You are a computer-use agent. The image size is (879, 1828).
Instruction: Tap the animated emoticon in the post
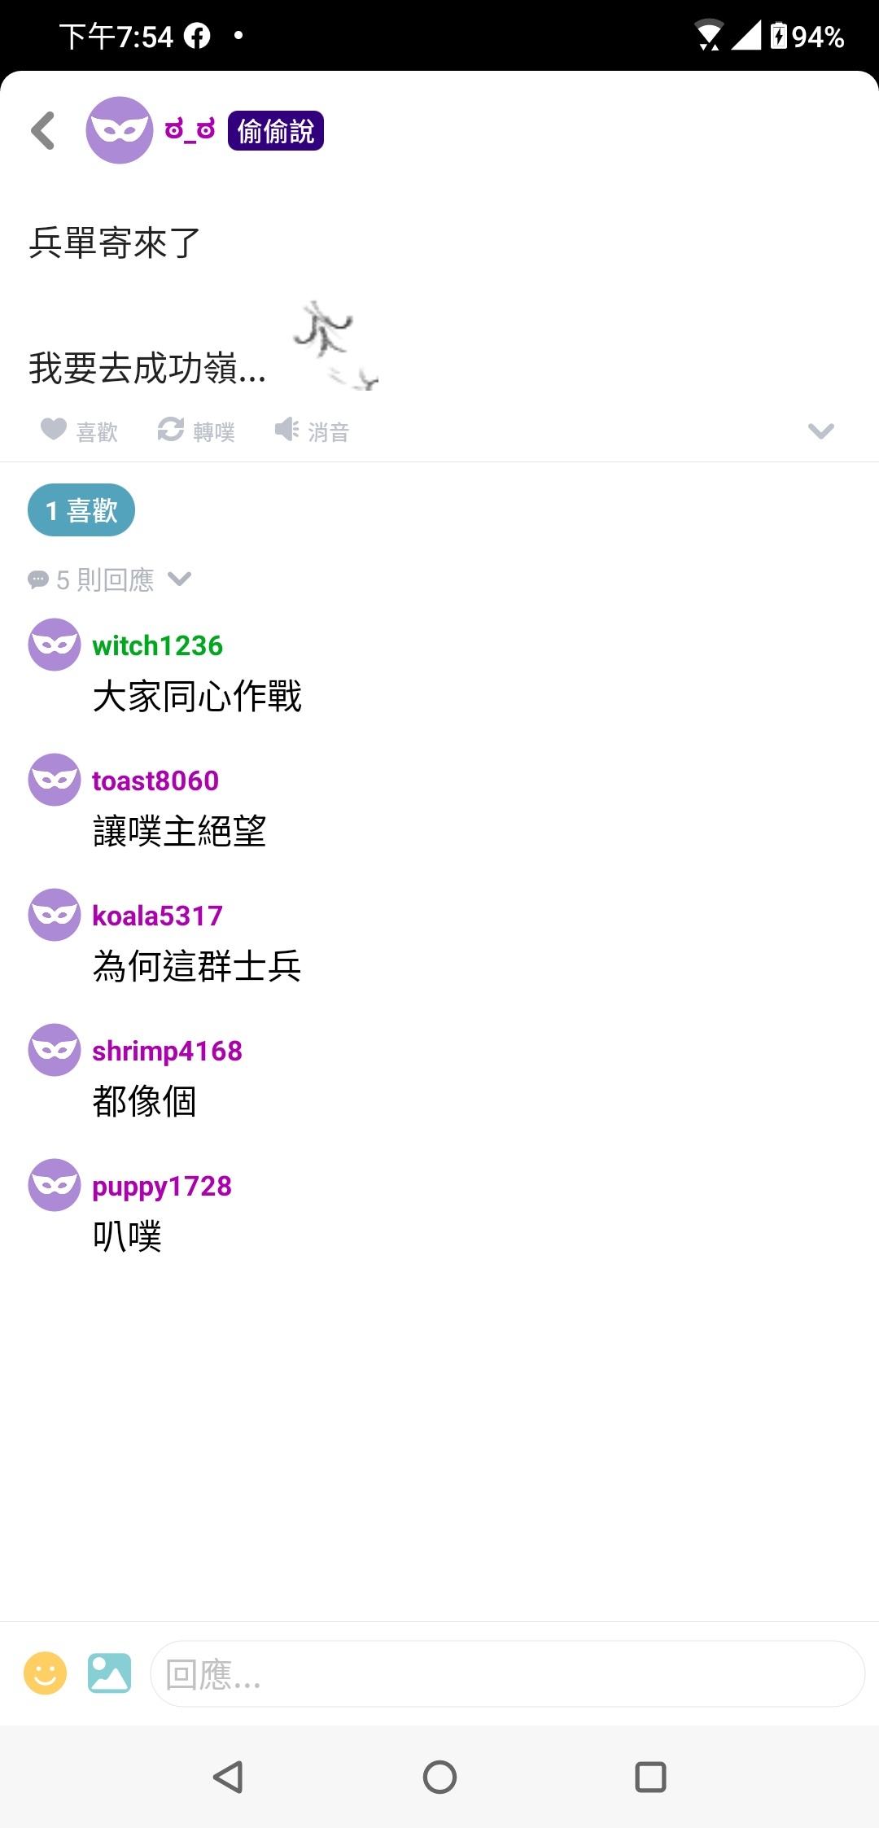[335, 344]
